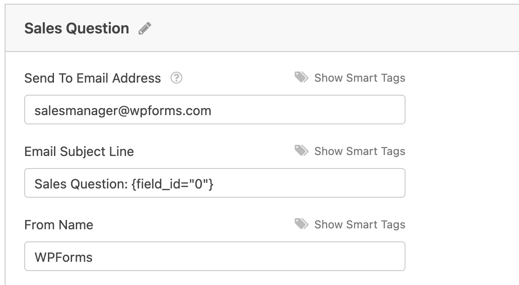Click the tag icon for Email Subject Line

(x=301, y=150)
